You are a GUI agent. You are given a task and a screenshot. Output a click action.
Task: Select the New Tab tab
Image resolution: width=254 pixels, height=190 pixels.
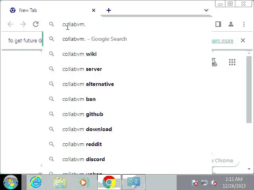[52, 10]
